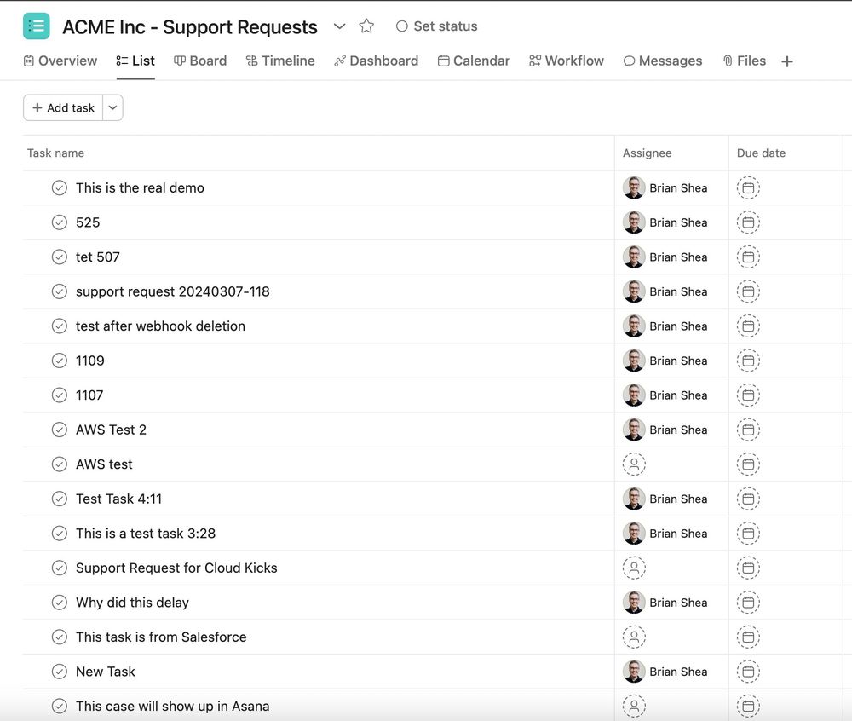Add due date to 'This task is from Salesforce'

point(748,637)
